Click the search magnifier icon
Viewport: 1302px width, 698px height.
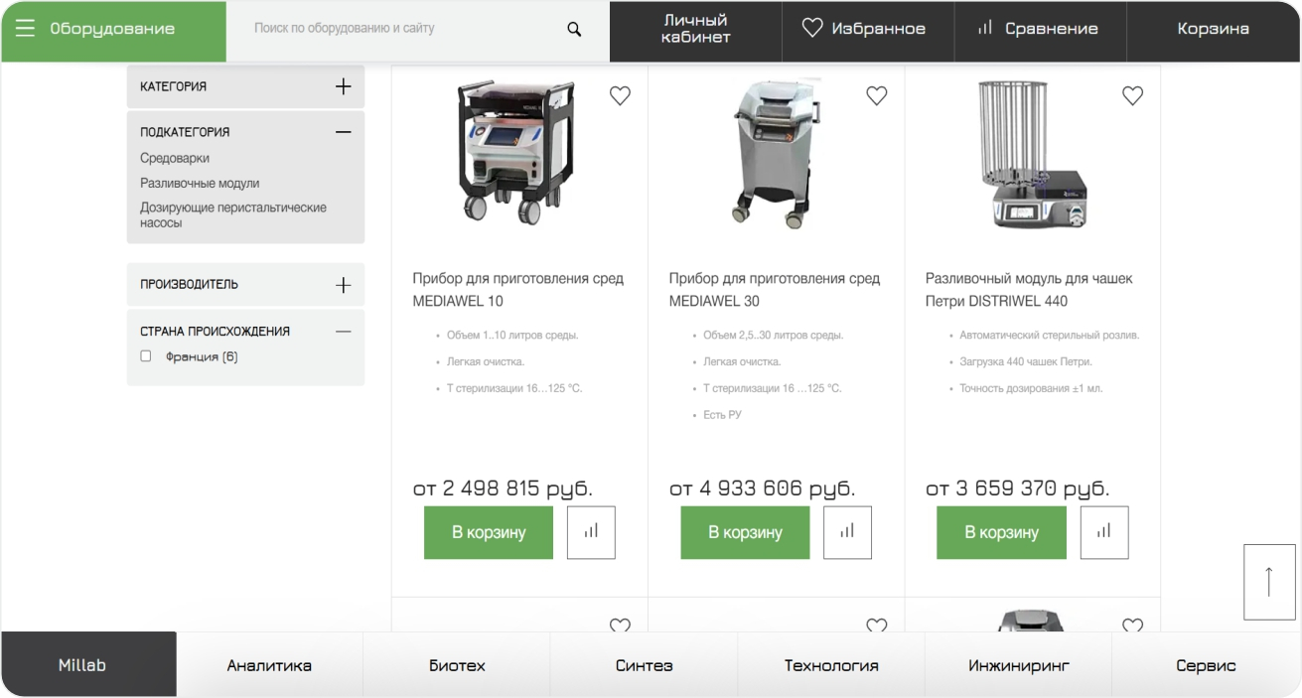(x=574, y=30)
